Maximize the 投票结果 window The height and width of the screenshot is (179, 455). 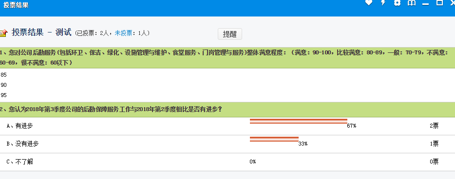pyautogui.click(x=439, y=2)
